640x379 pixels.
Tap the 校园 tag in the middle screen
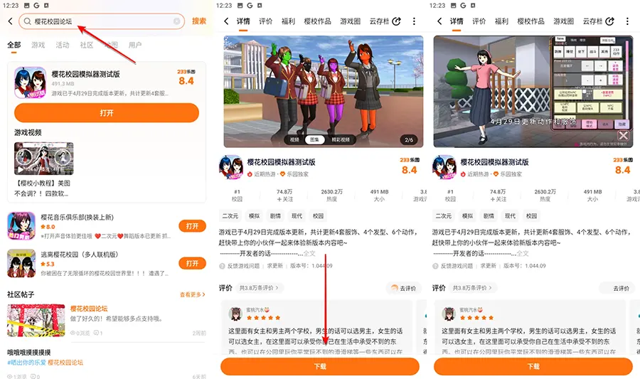[x=319, y=216]
